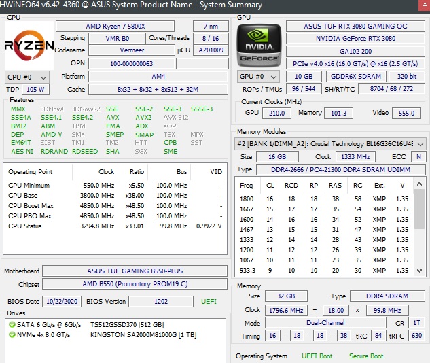The image size is (430, 363).
Task: Click the AES-NI feature label
Action: click(22, 151)
